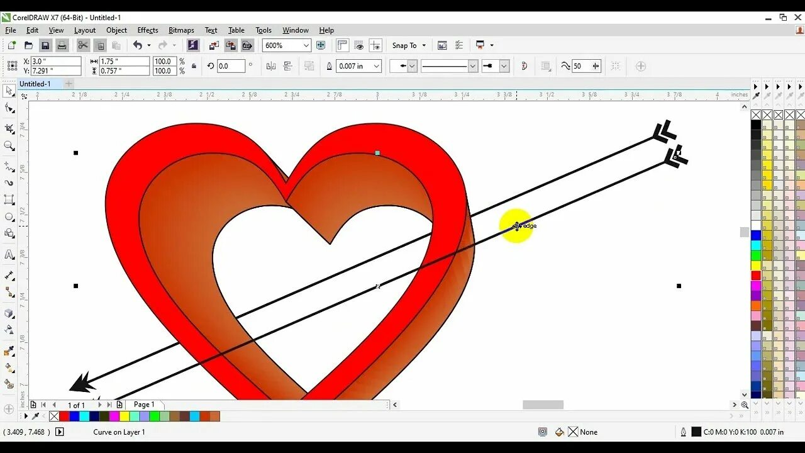Switch to the Page 1 tab
Viewport: 805px width, 453px height.
(144, 404)
